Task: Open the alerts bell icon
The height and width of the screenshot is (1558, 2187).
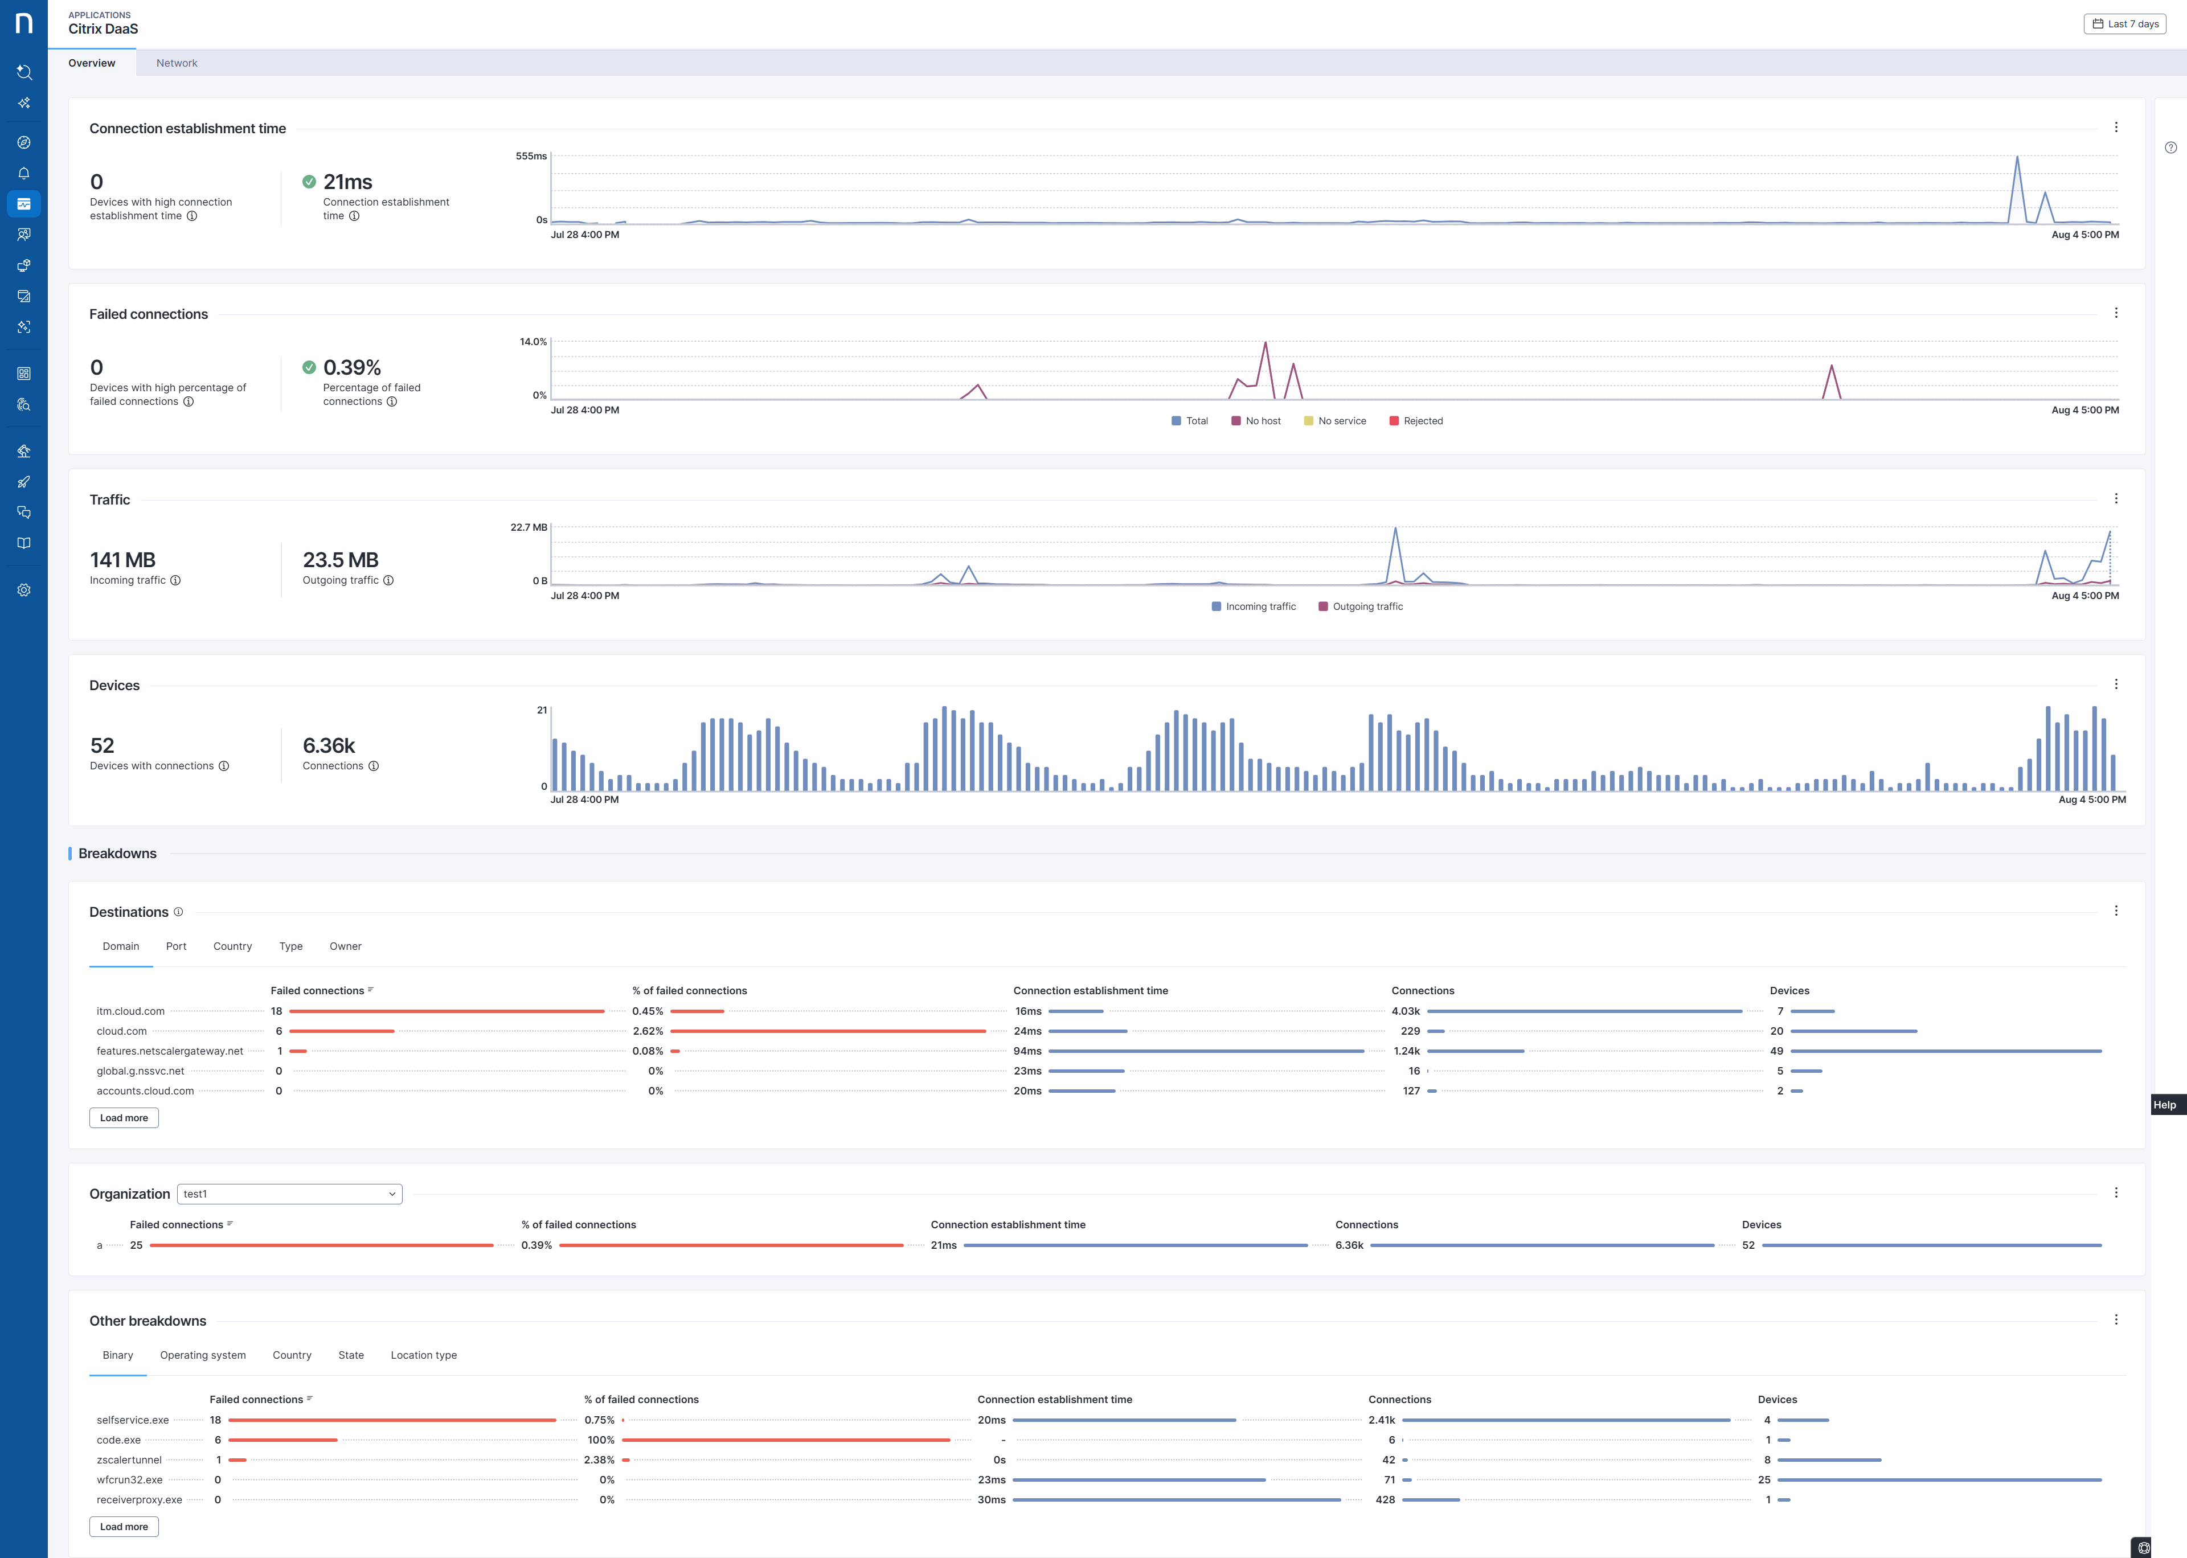Action: [x=24, y=174]
